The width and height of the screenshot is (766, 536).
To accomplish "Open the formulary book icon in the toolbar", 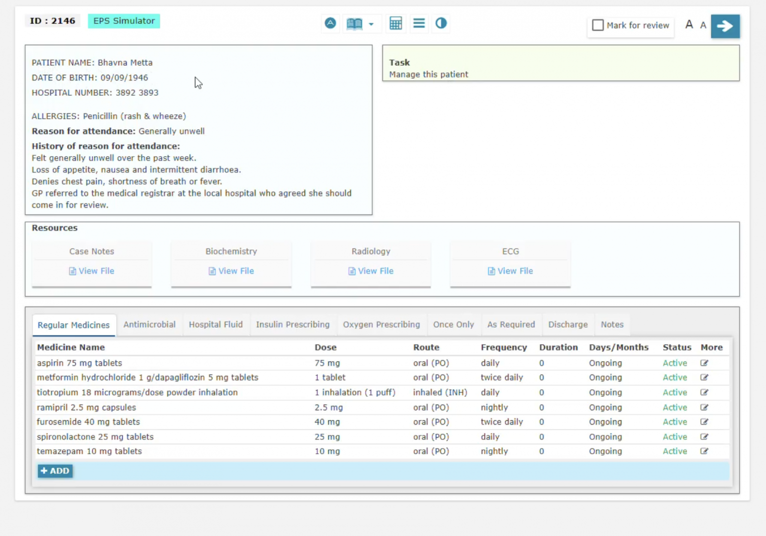I will (355, 23).
